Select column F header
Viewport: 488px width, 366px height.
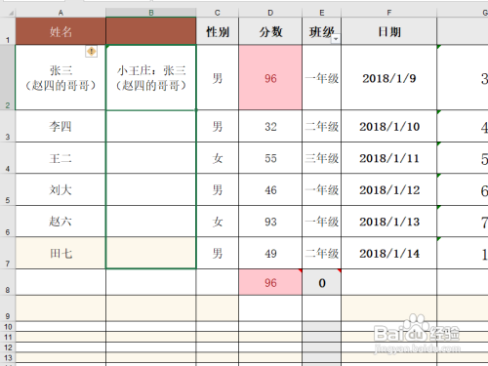point(388,13)
